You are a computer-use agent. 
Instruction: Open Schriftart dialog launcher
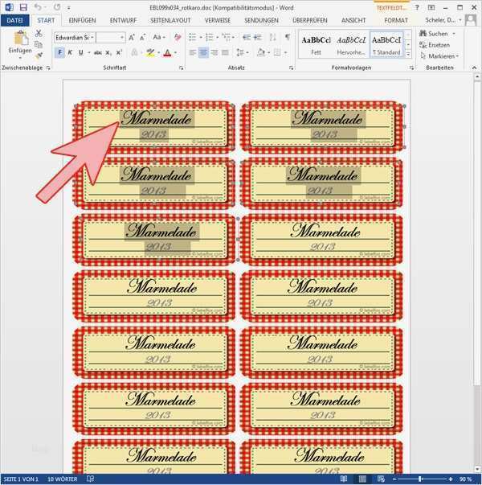[x=181, y=68]
